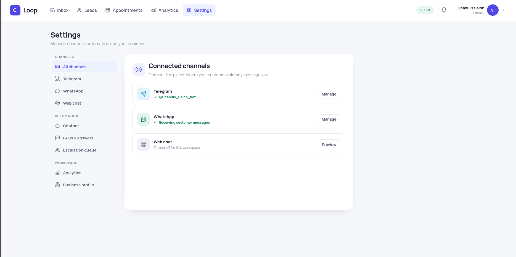Viewport: 516px width, 257px height.
Task: Click the Live status badge
Action: (x=425, y=10)
